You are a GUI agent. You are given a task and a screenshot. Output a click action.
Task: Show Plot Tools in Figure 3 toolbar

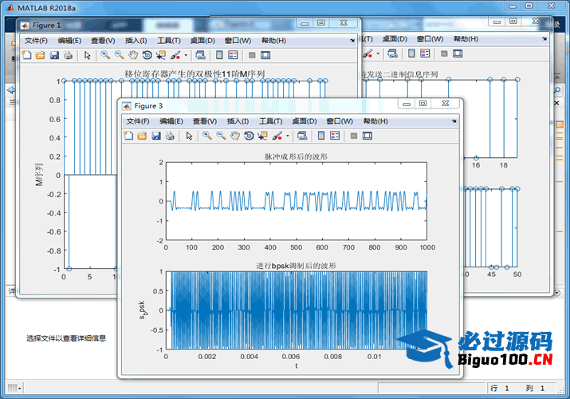(x=368, y=136)
